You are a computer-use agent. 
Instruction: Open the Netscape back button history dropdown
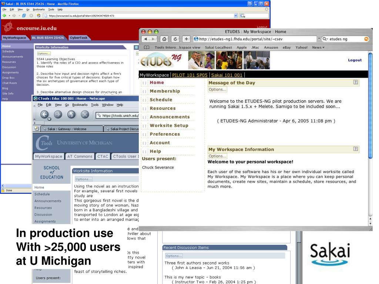tap(49, 119)
